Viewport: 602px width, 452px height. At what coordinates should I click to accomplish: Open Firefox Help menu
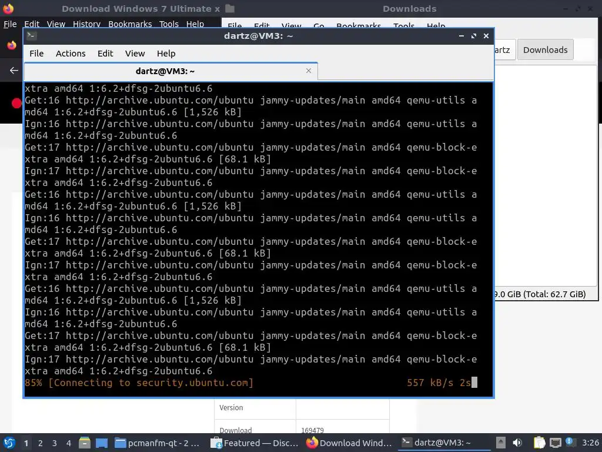point(195,24)
